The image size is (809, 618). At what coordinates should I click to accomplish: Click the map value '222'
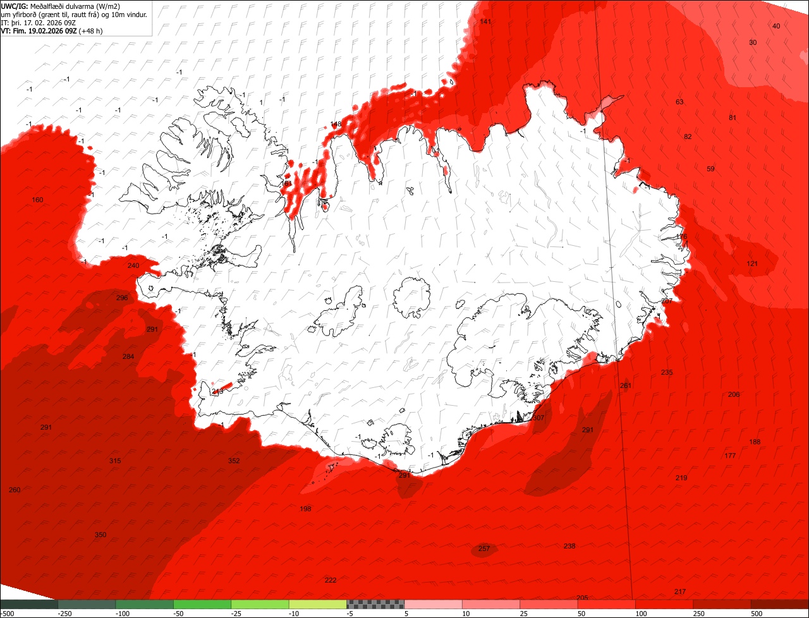tap(331, 580)
